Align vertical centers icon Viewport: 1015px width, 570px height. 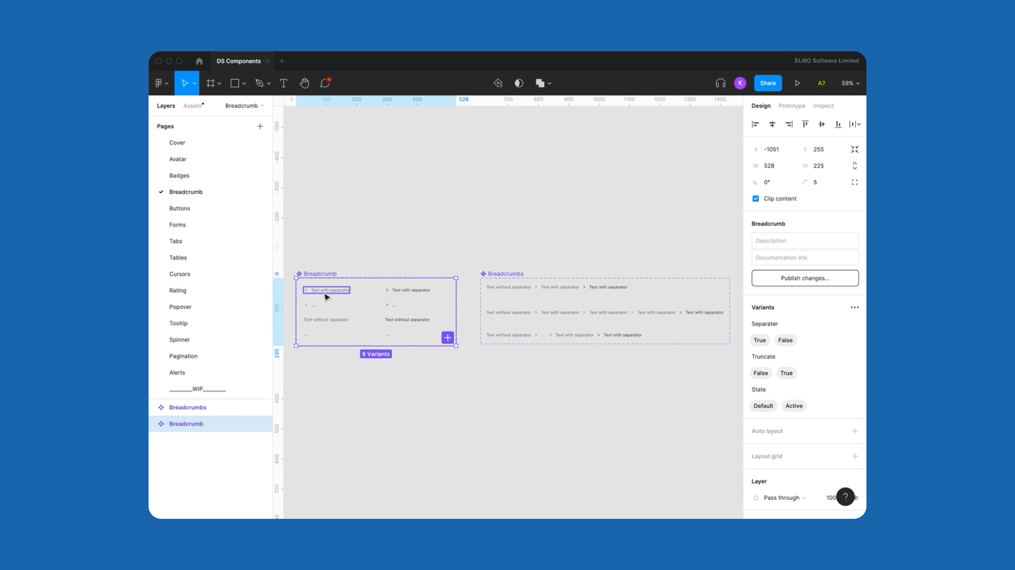click(x=822, y=124)
